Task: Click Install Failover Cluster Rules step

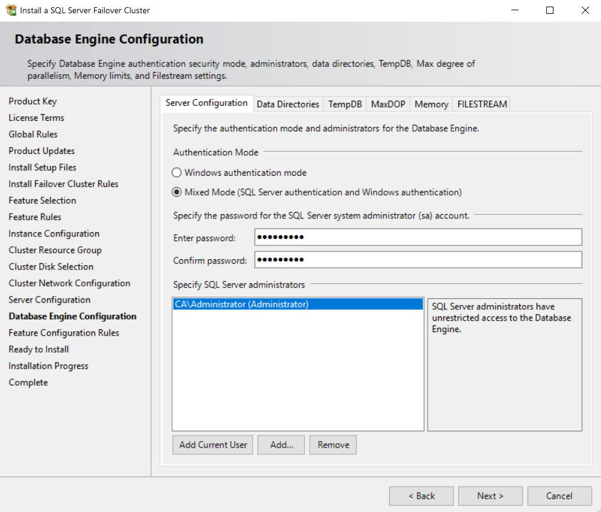Action: tap(63, 184)
